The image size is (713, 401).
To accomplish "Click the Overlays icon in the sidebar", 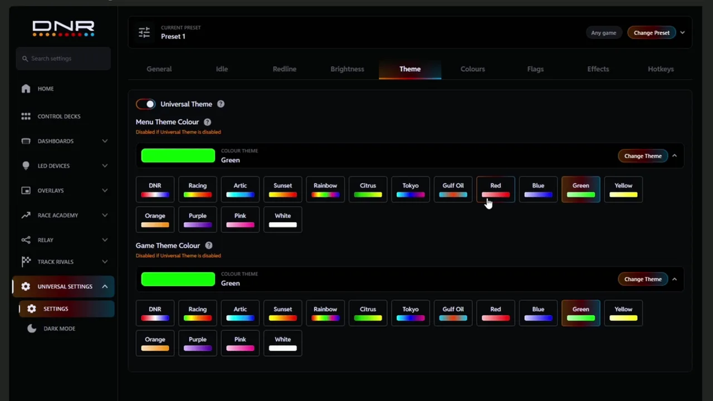I will [26, 190].
